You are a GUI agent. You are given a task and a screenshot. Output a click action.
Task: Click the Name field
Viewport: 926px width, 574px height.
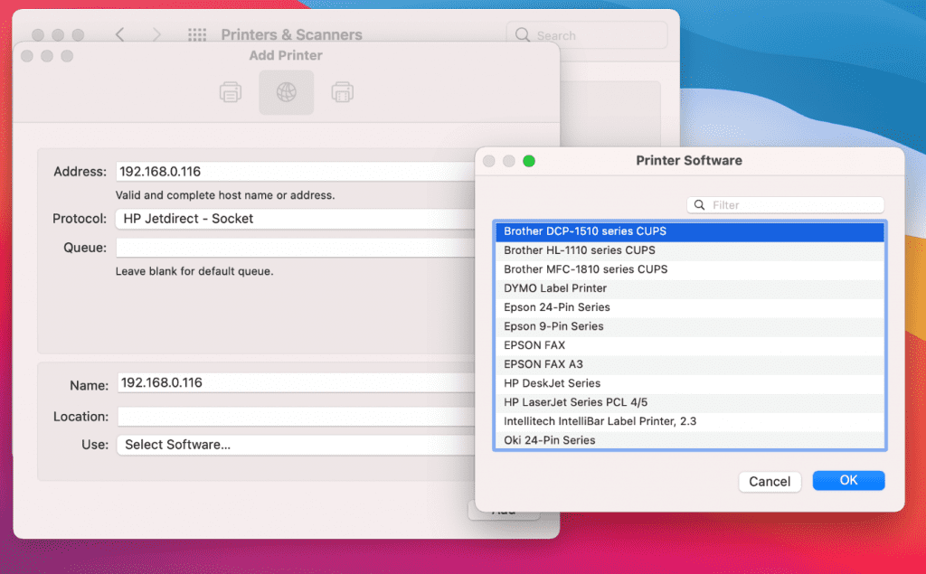coord(296,382)
